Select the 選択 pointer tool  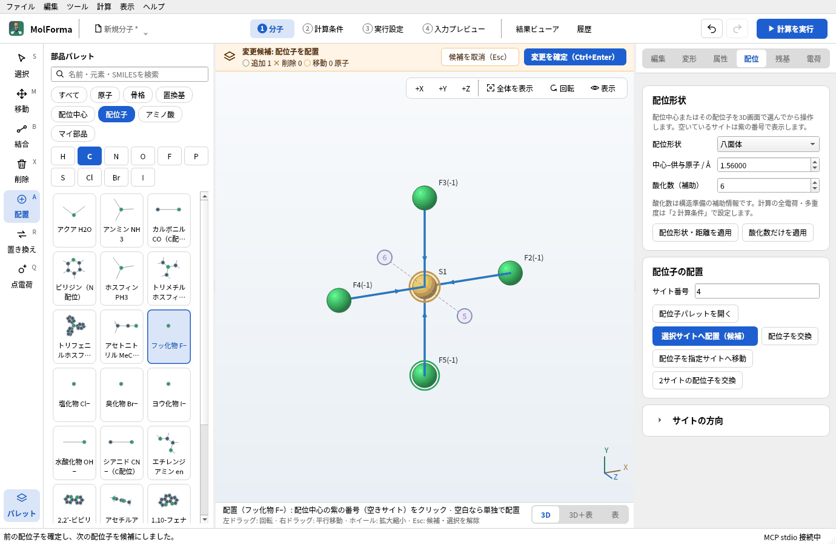point(22,65)
